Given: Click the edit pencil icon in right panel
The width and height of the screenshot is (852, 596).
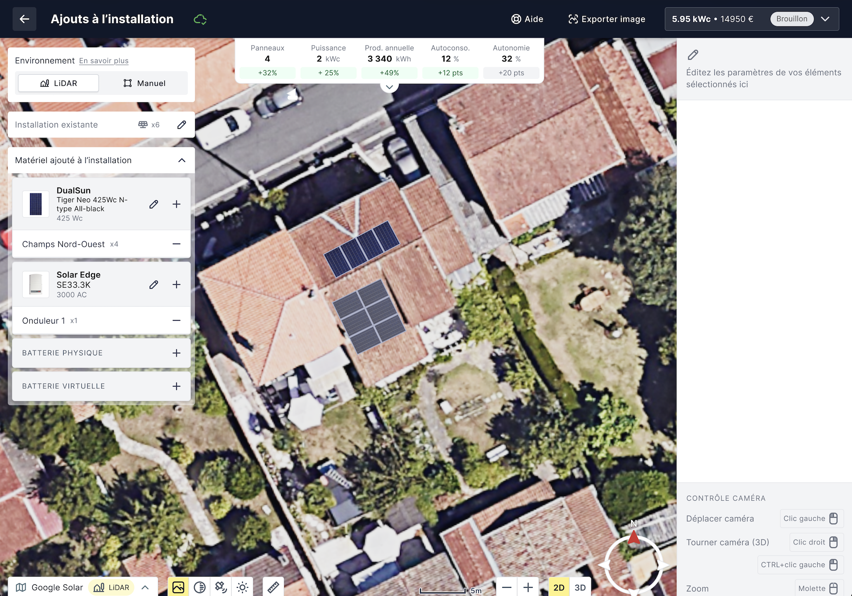Looking at the screenshot, I should pos(693,55).
